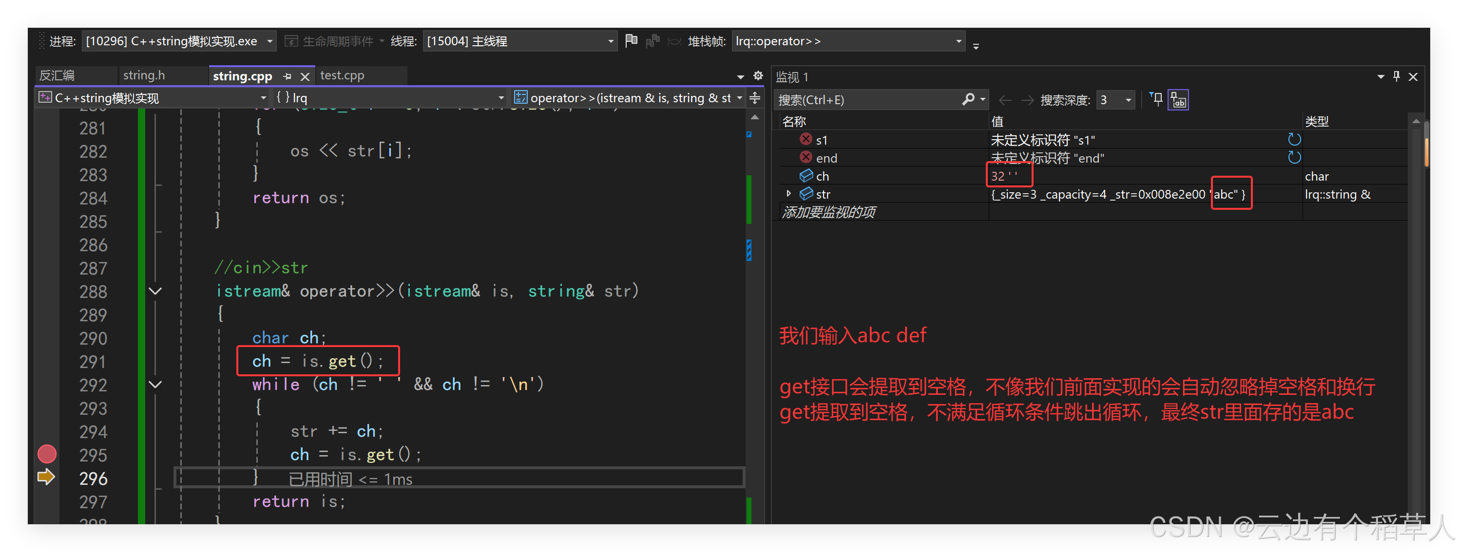Open the stack frame dropdown lrq::operator>>
Screen dimensions: 1458x552
coord(848,41)
